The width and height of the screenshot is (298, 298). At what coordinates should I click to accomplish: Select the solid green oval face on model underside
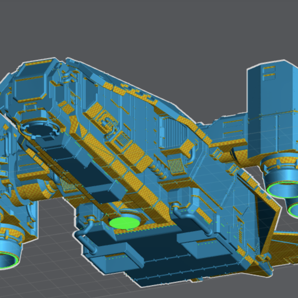pyautogui.click(x=125, y=223)
